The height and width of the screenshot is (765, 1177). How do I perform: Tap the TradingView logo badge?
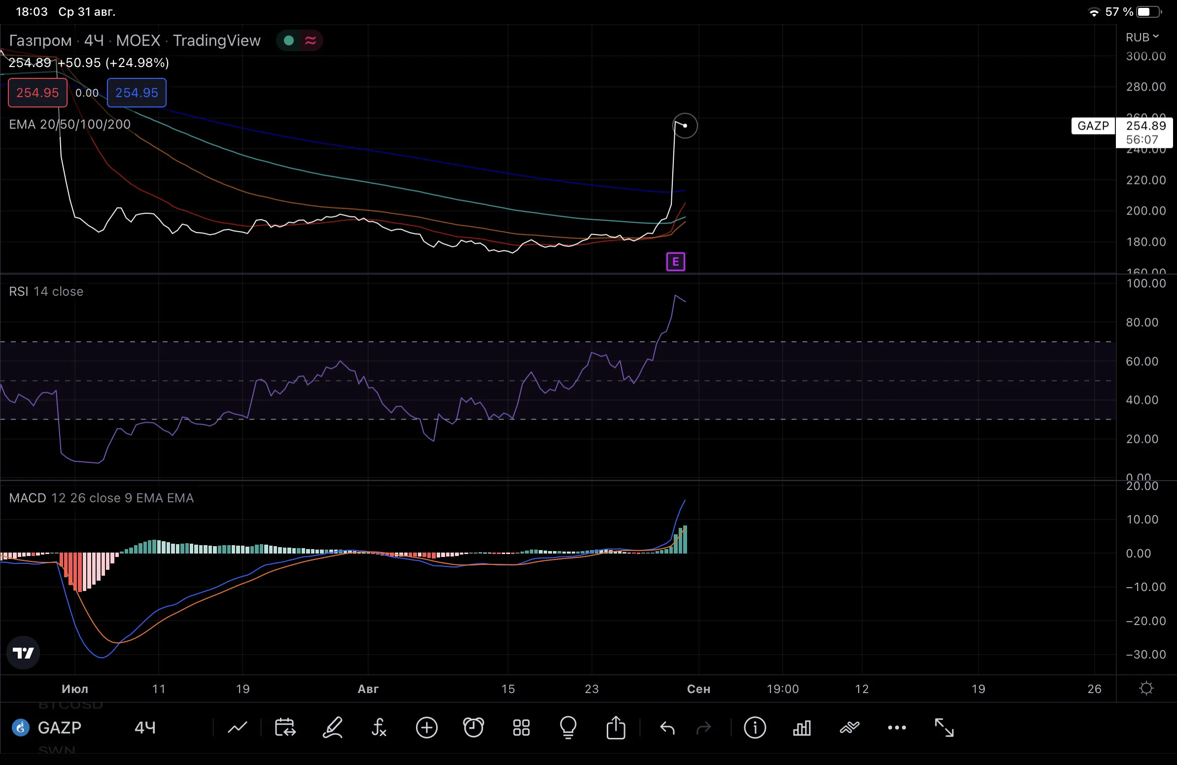point(23,653)
